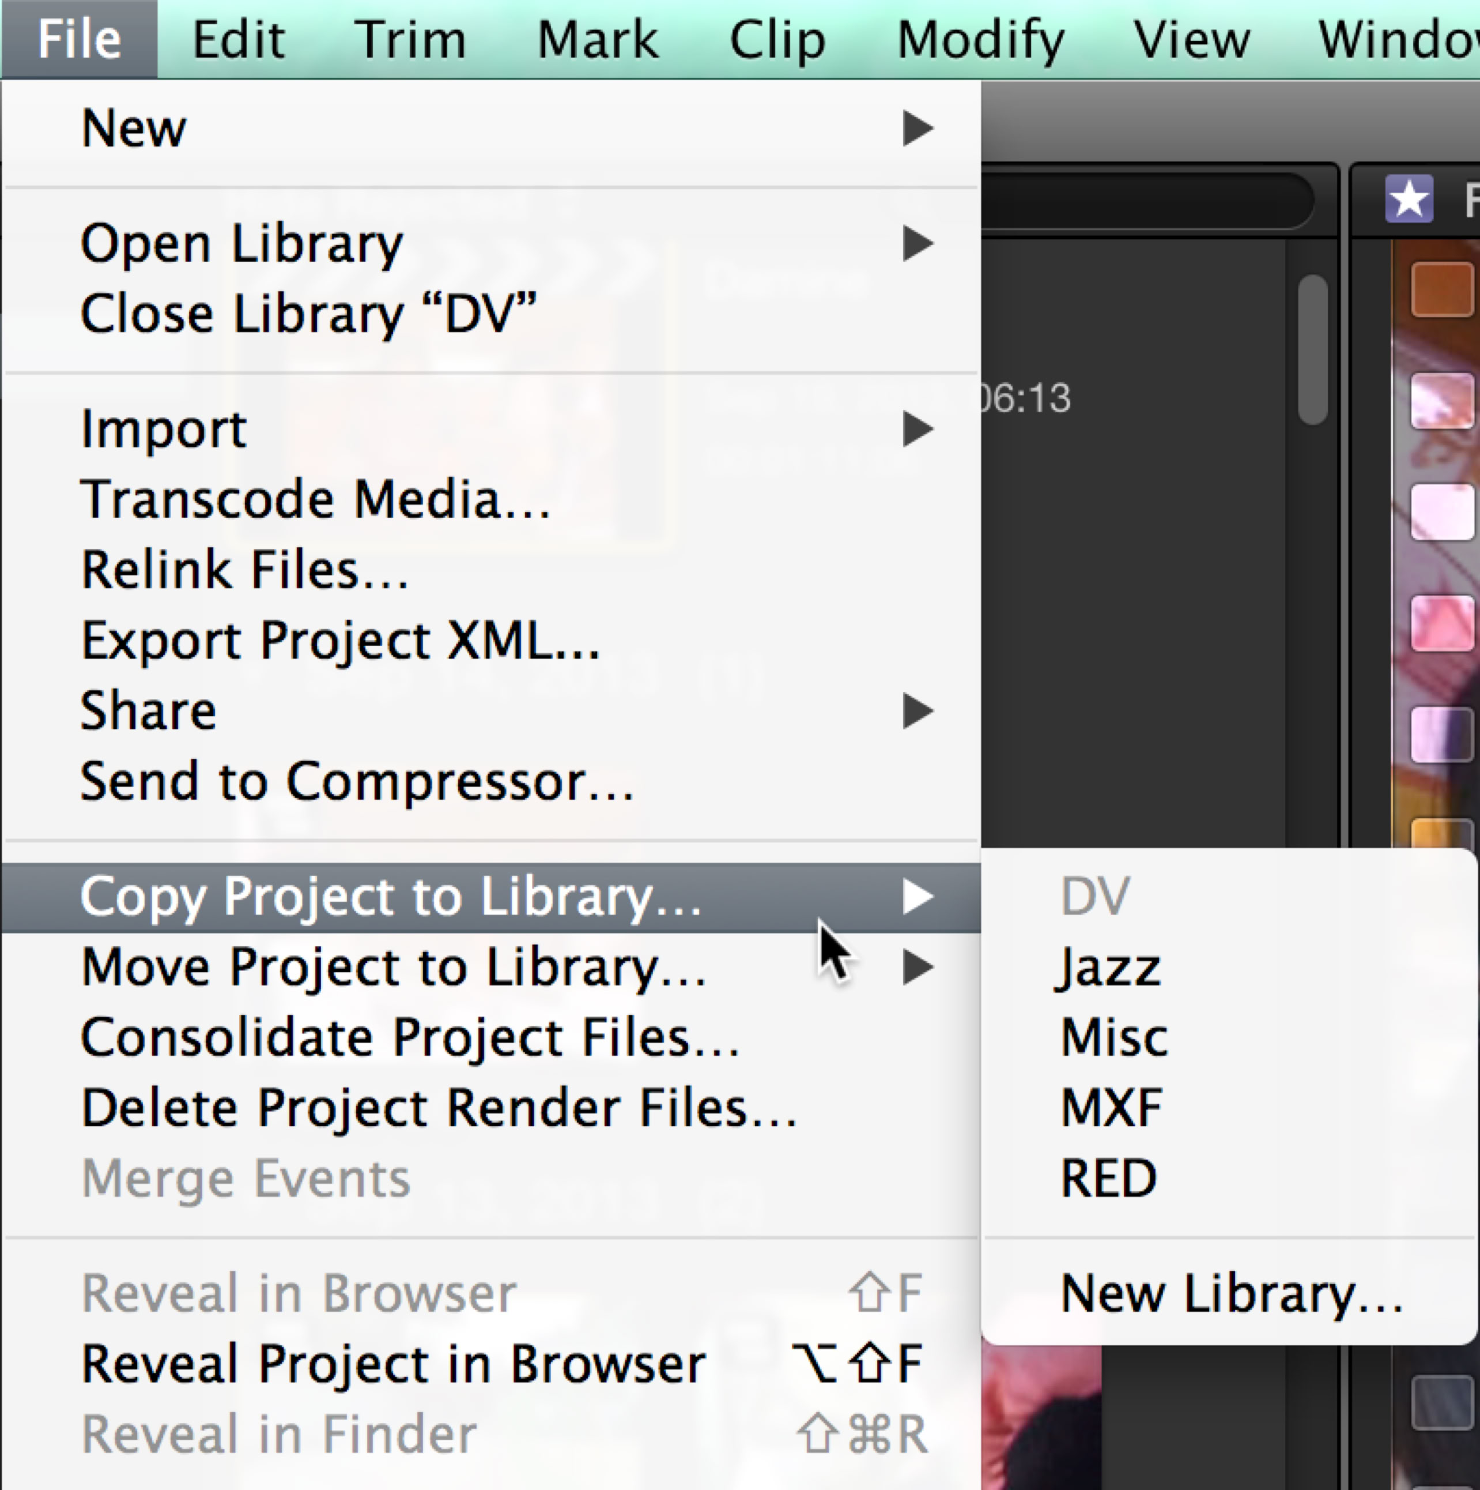Choose the RED library entry
Viewport: 1480px width, 1490px height.
(1108, 1179)
